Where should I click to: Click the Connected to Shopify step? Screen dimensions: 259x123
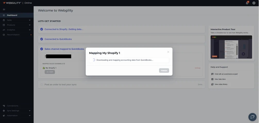pos(121,29)
